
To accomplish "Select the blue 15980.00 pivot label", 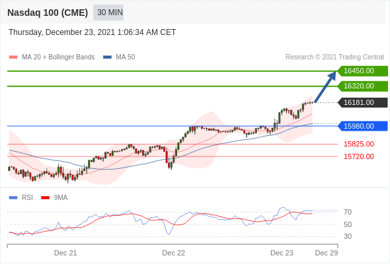I will (x=363, y=126).
